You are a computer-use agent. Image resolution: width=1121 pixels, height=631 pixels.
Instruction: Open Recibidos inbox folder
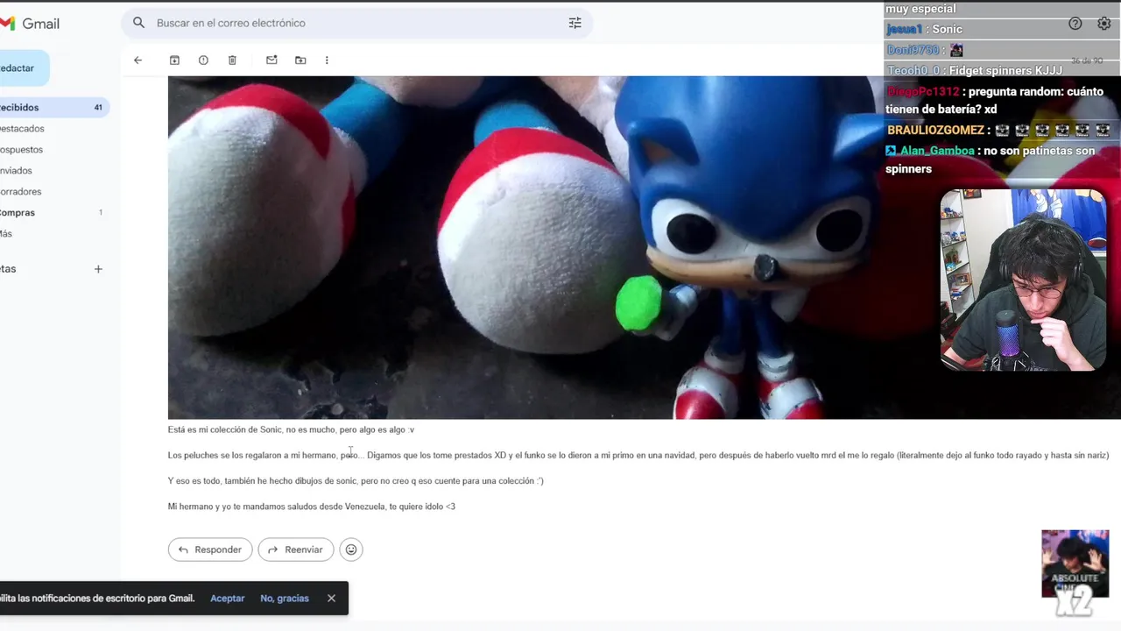tap(53, 107)
